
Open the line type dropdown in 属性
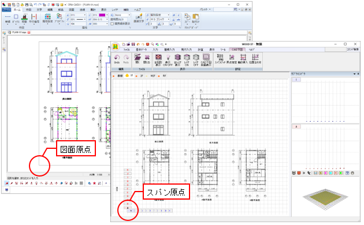pos(78,20)
